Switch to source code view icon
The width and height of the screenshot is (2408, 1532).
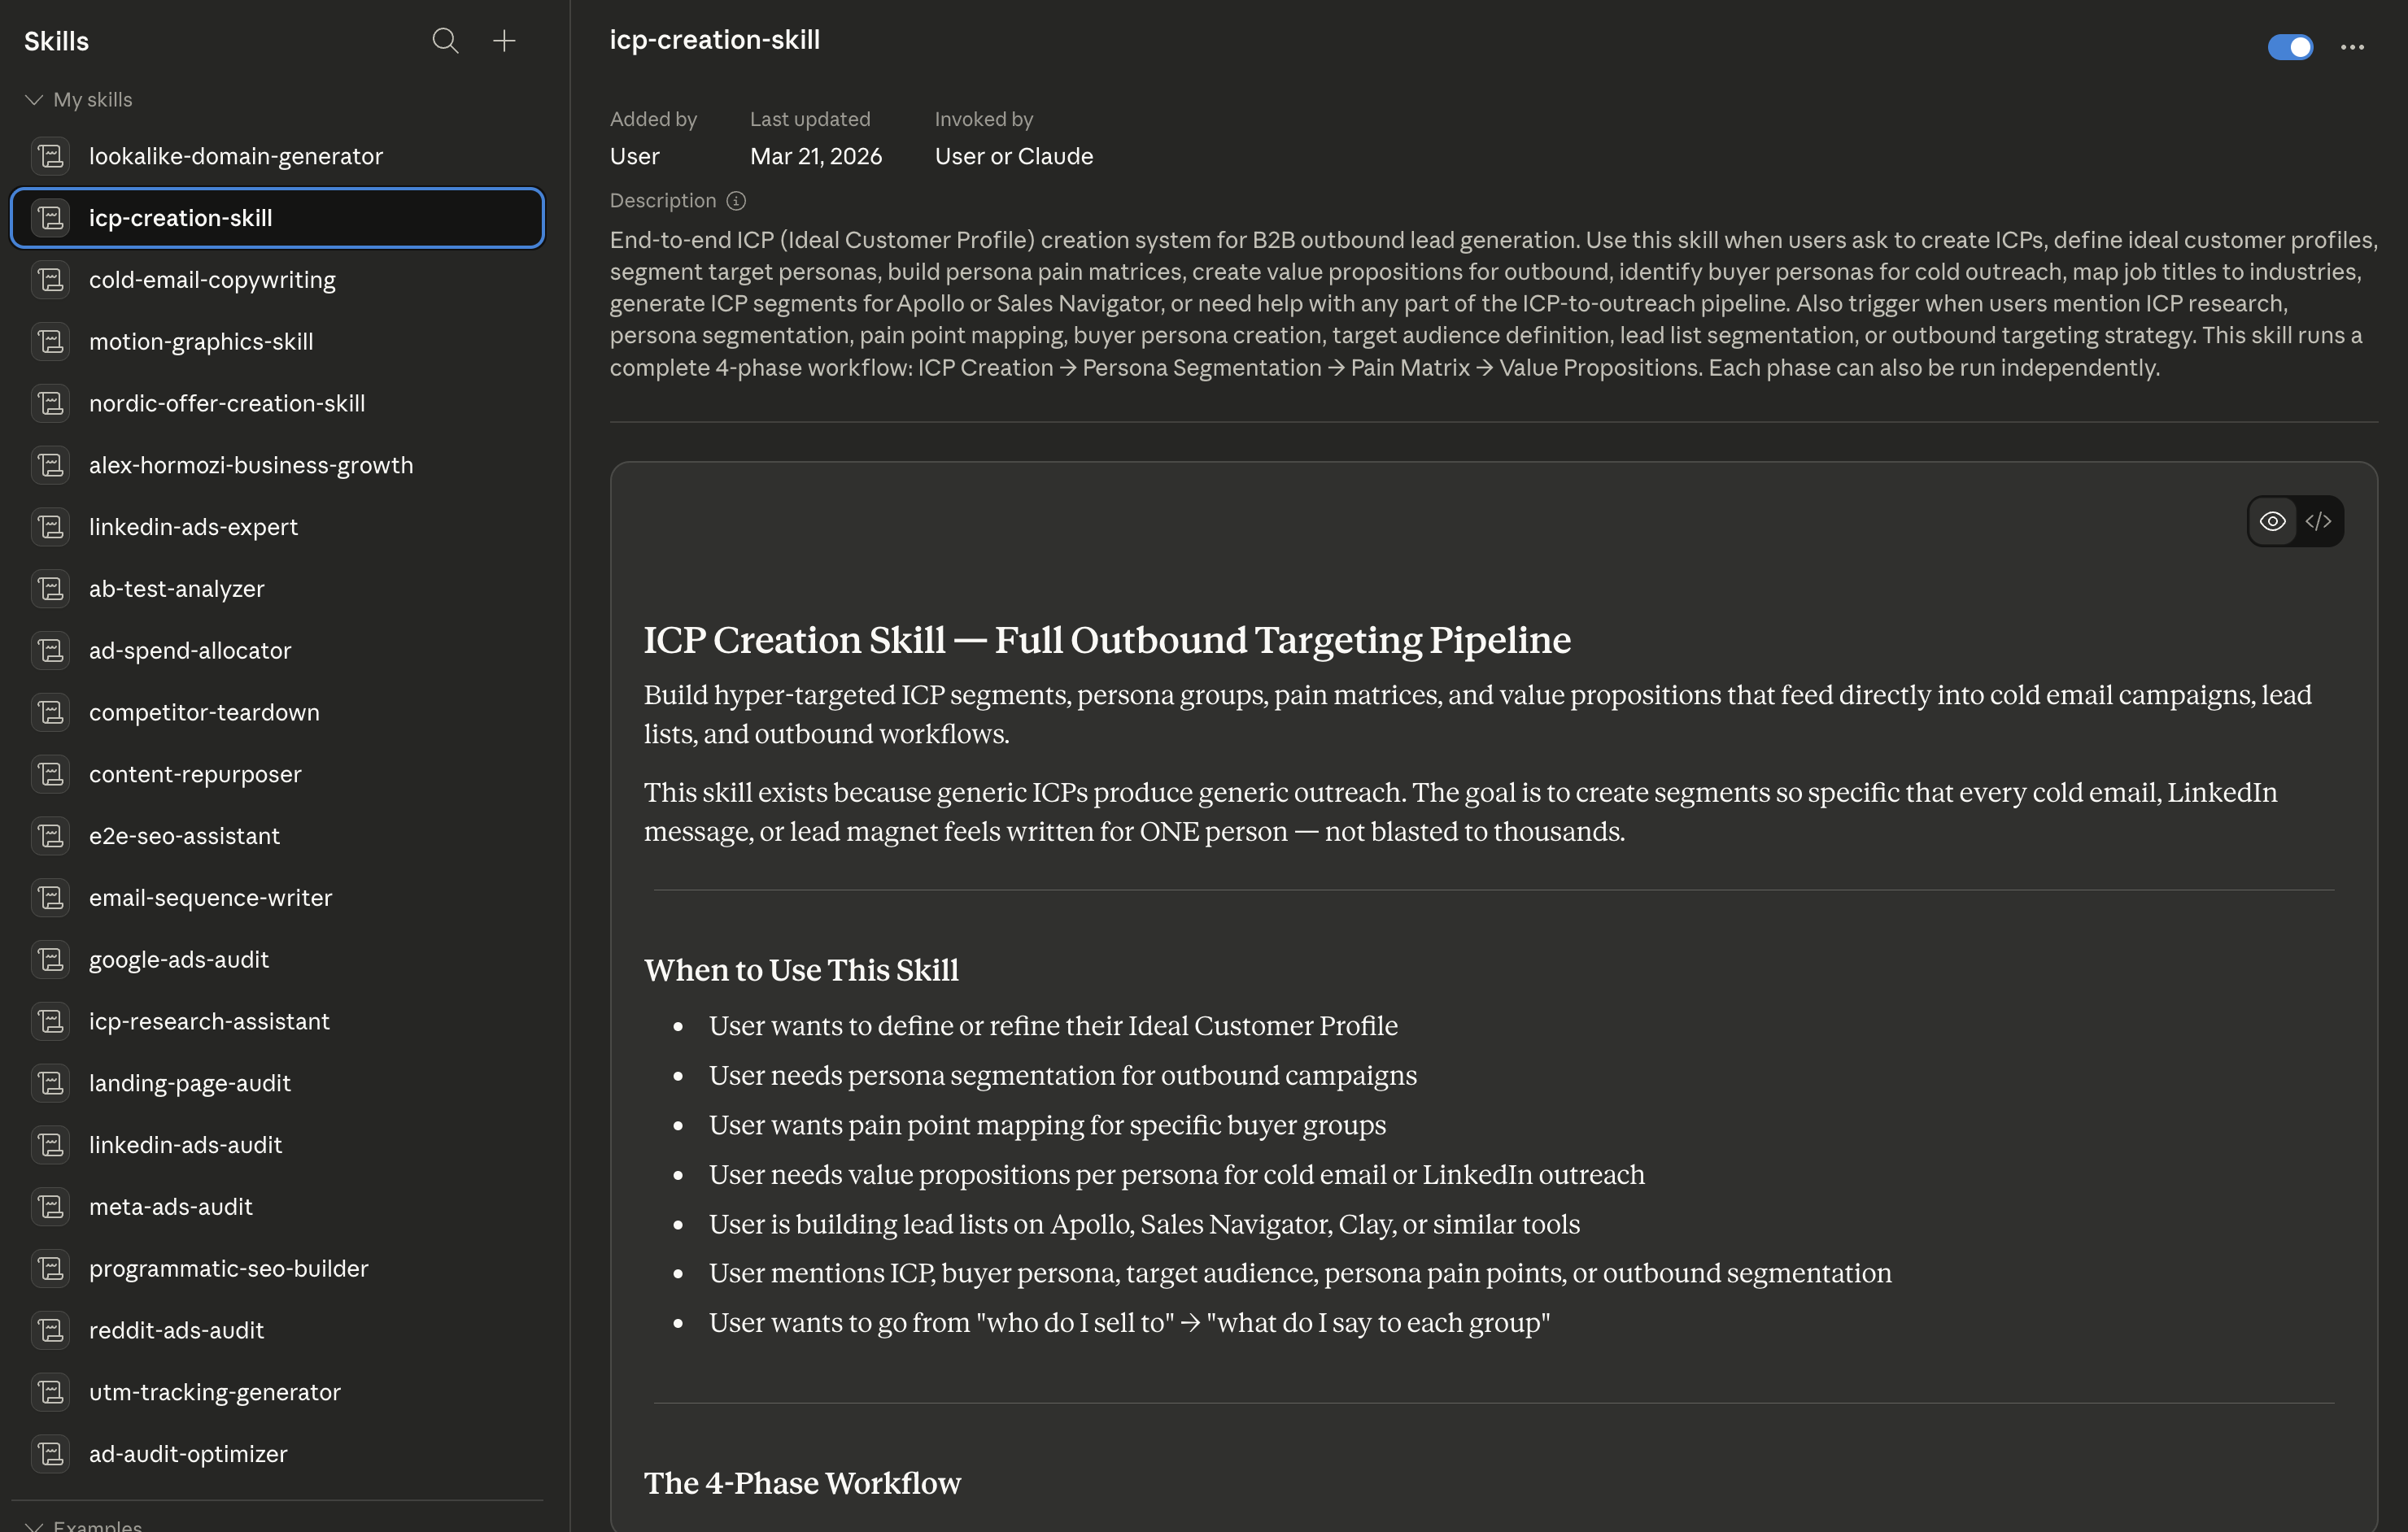pos(2318,522)
